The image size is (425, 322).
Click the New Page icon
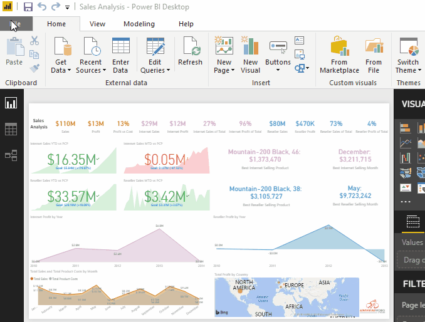224,46
